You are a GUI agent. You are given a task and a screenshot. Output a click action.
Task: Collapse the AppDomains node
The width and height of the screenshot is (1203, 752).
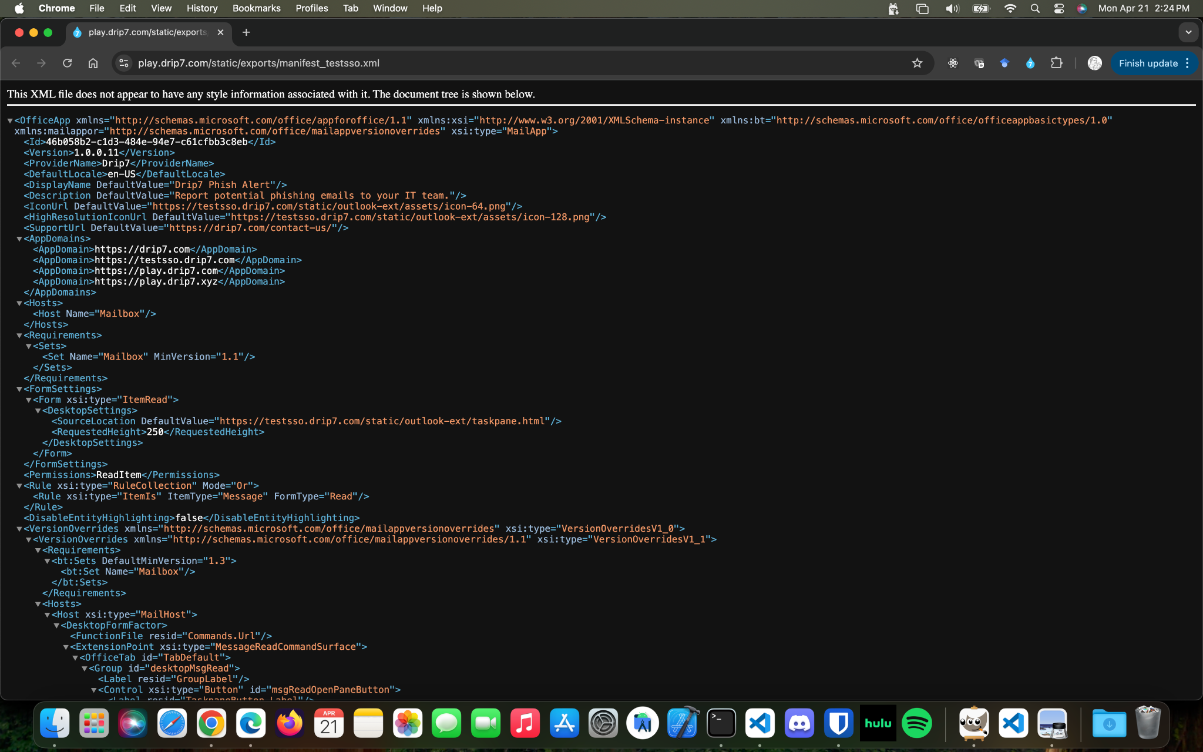(19, 239)
